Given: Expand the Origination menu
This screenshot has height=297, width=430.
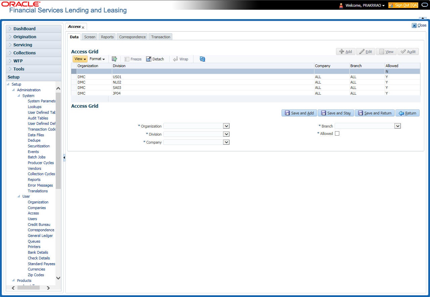Looking at the screenshot, I should click(34, 37).
